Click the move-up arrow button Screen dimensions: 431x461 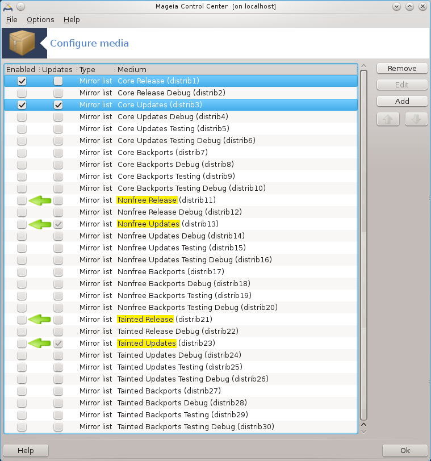(x=388, y=119)
